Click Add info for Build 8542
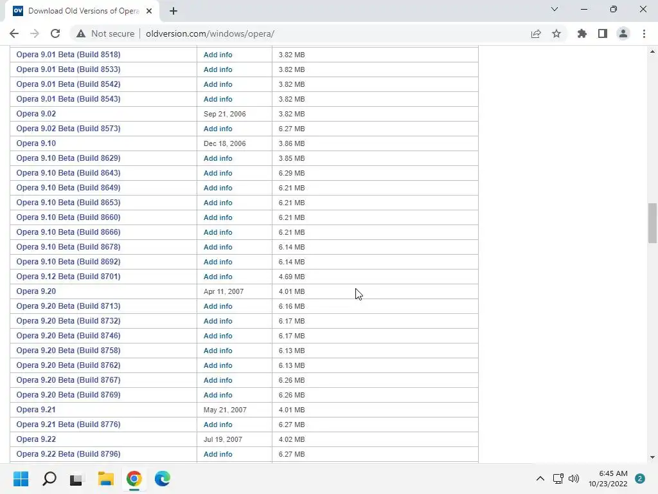This screenshot has height=494, width=658. [x=218, y=84]
